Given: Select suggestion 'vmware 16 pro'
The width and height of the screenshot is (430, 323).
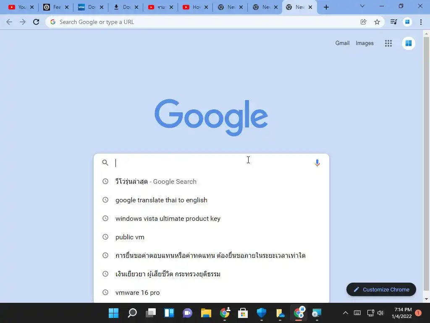Looking at the screenshot, I should tap(211, 293).
